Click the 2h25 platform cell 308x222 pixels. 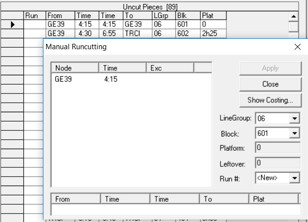(x=213, y=33)
